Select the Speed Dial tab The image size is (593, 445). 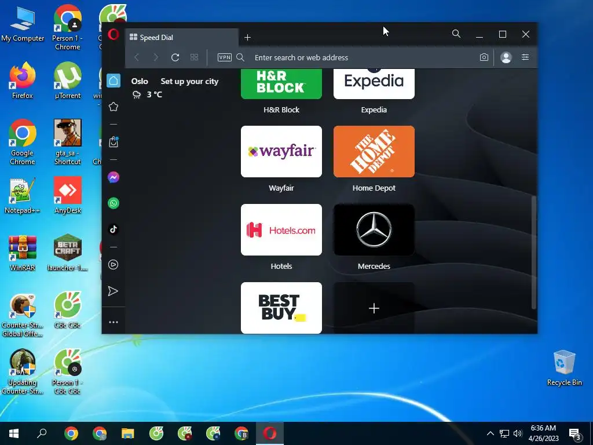coord(181,38)
